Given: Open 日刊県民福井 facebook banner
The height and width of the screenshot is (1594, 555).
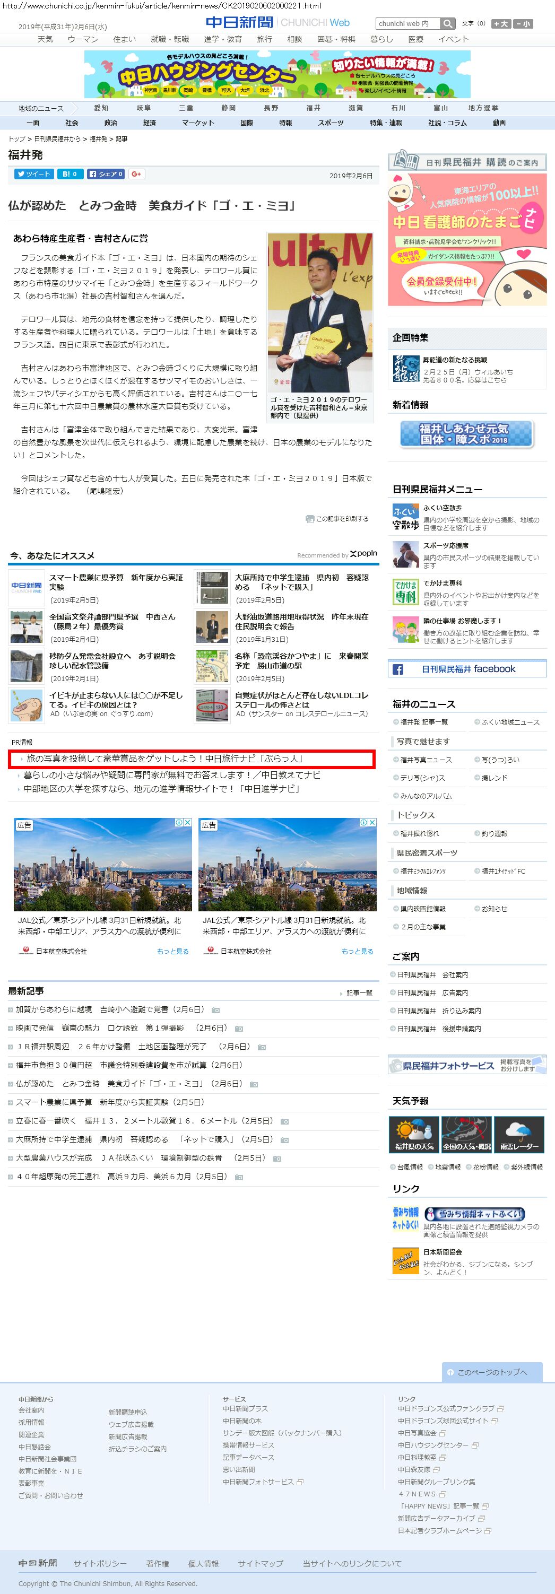Looking at the screenshot, I should [x=467, y=669].
